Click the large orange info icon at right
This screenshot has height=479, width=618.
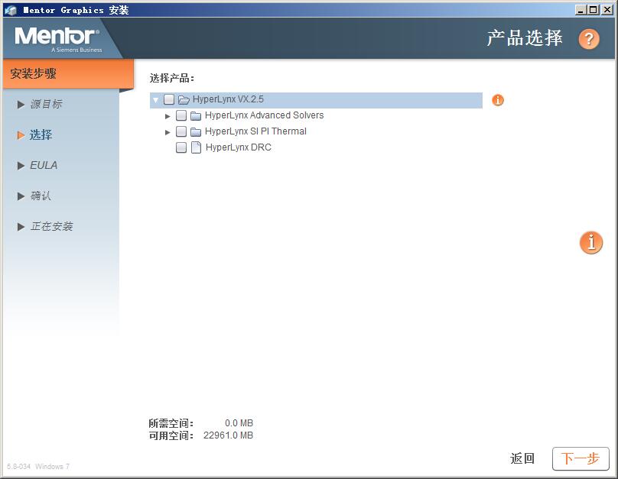[590, 242]
